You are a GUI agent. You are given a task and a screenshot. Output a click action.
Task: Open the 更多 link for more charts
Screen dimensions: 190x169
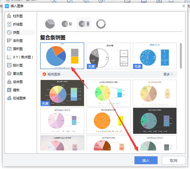167,74
